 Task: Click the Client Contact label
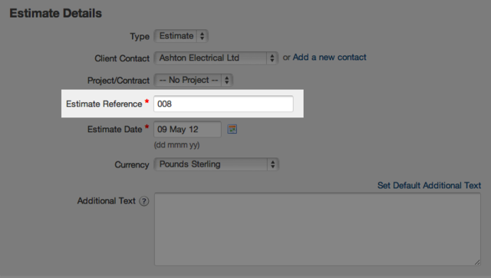point(122,58)
